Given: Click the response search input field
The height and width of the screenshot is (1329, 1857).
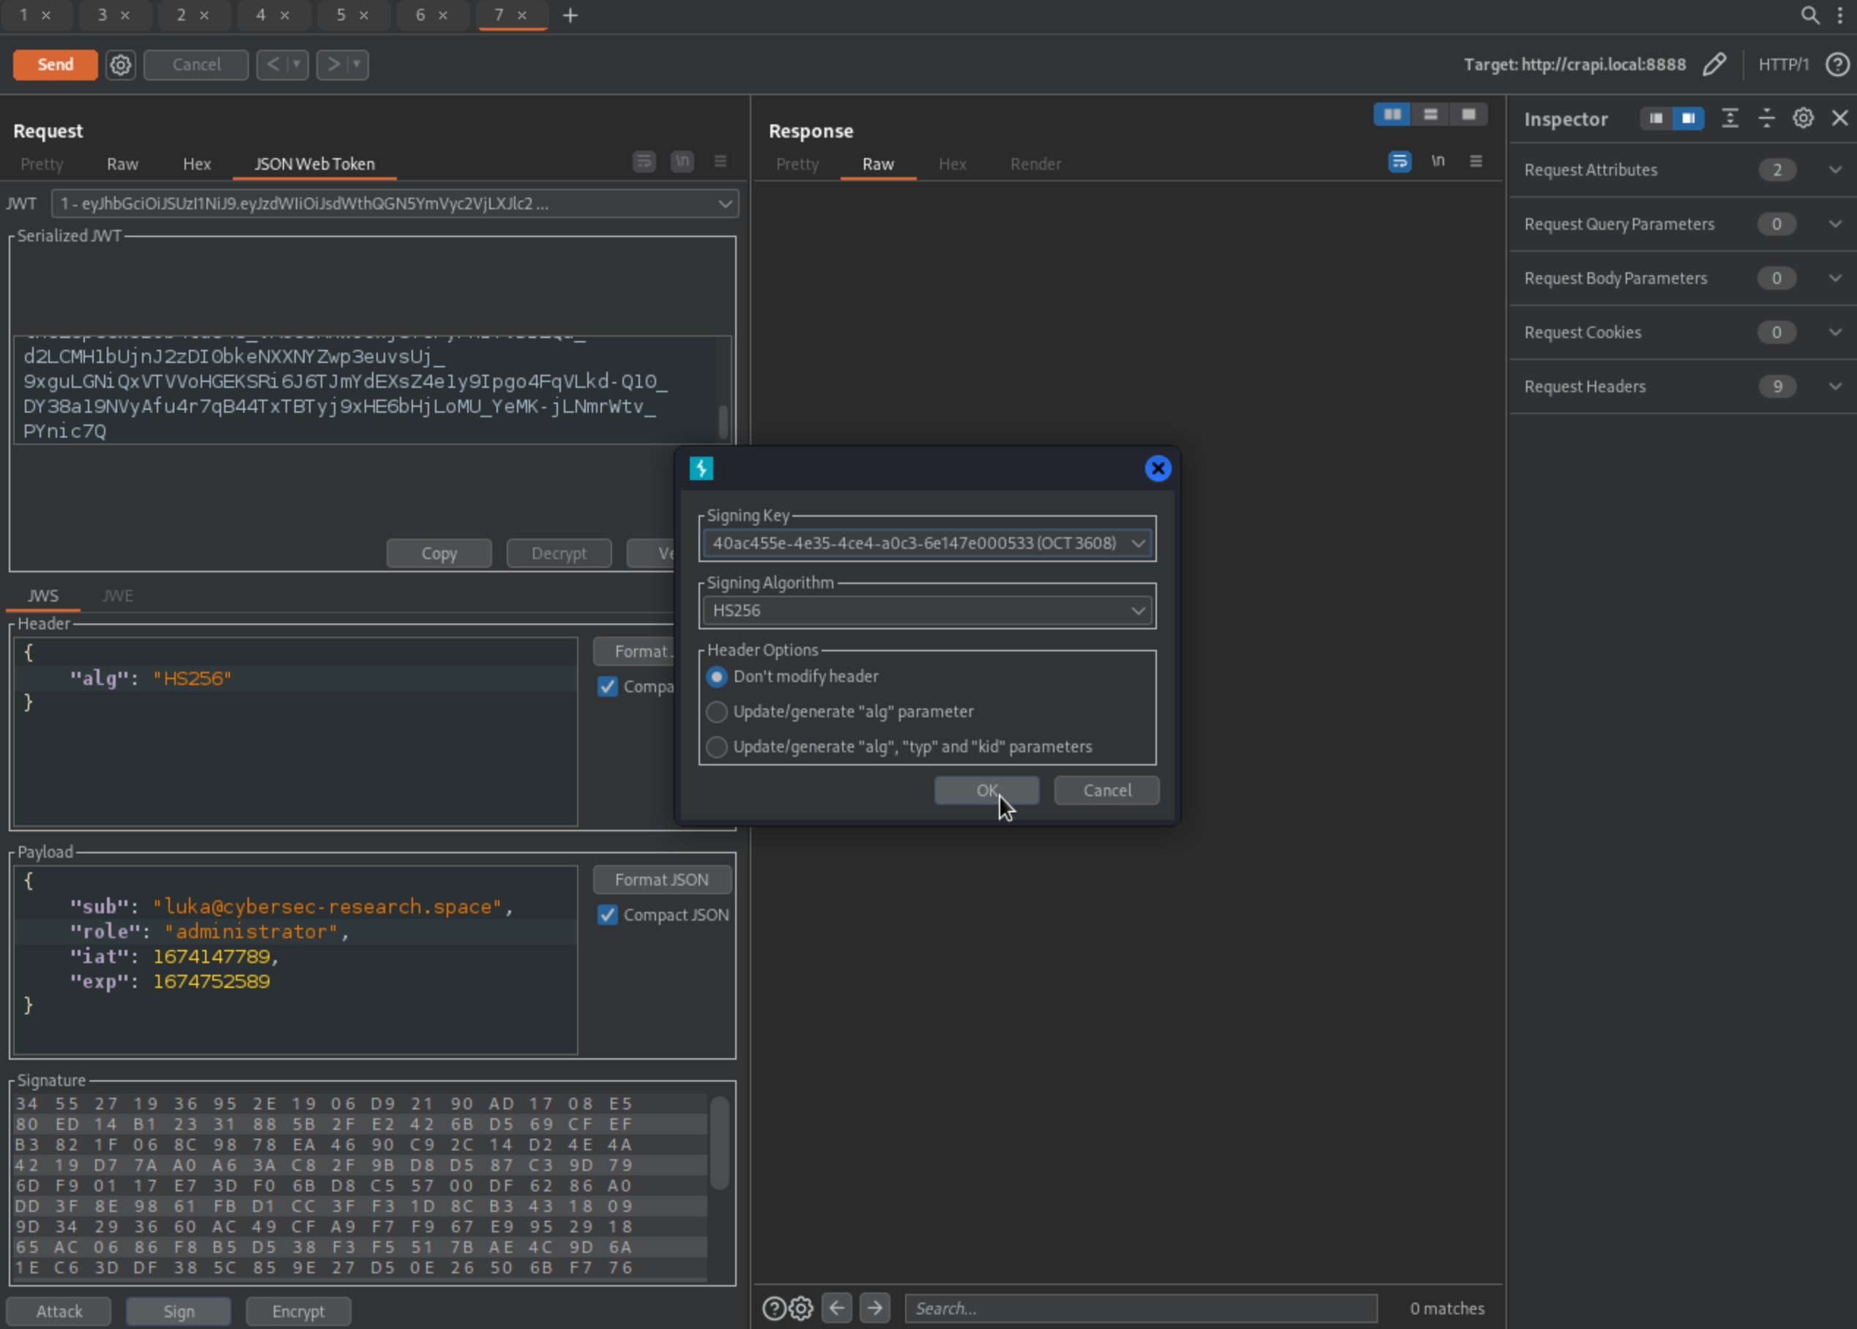Looking at the screenshot, I should click(x=1141, y=1308).
